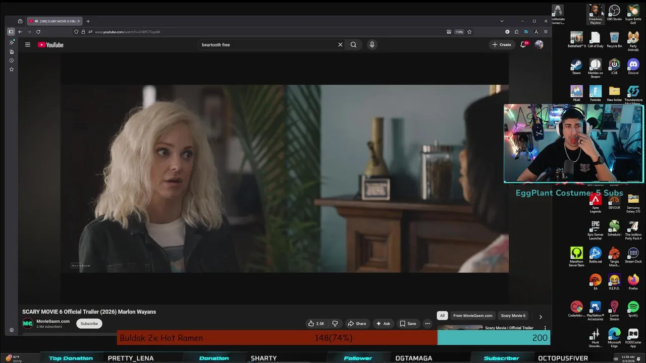This screenshot has height=363, width=646.
Task: Go back in browser history
Action: 20,32
